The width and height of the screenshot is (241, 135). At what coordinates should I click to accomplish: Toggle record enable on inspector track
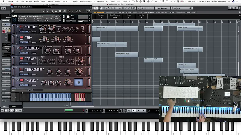pos(4,31)
